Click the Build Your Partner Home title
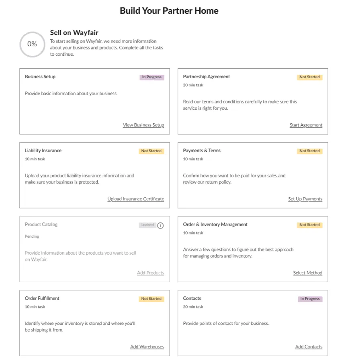The width and height of the screenshot is (348, 363). (x=169, y=11)
